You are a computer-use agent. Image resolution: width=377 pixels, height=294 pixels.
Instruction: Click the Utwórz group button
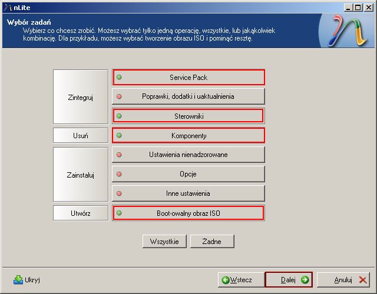tap(81, 213)
